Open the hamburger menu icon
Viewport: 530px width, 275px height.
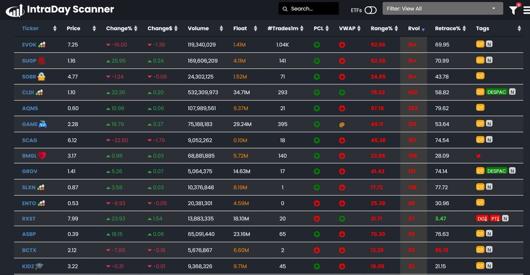tap(526, 10)
